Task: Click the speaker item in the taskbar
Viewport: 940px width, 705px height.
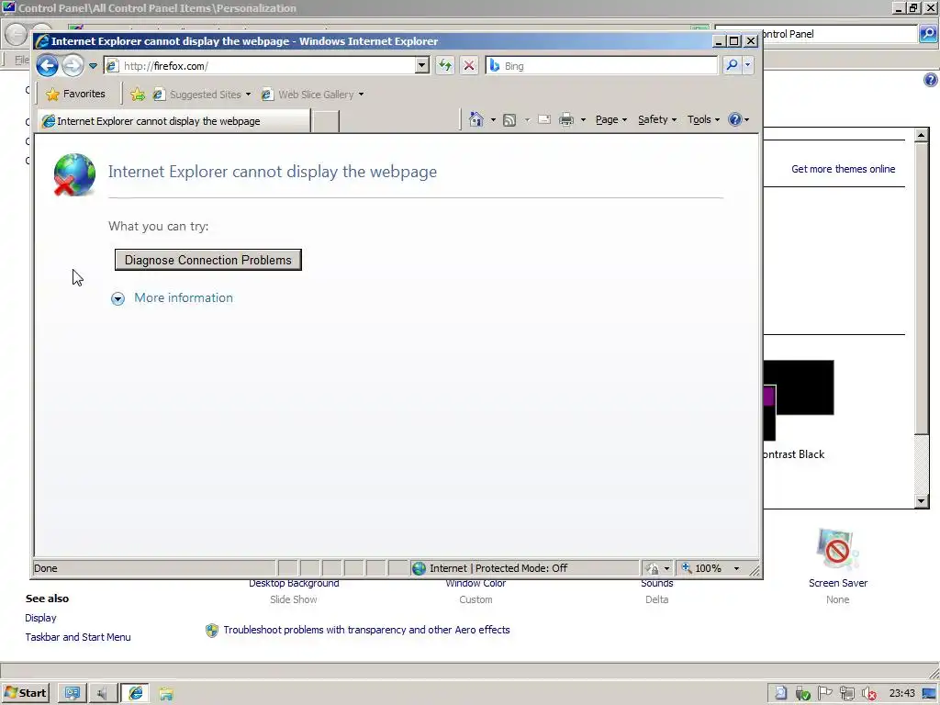Action: point(102,693)
